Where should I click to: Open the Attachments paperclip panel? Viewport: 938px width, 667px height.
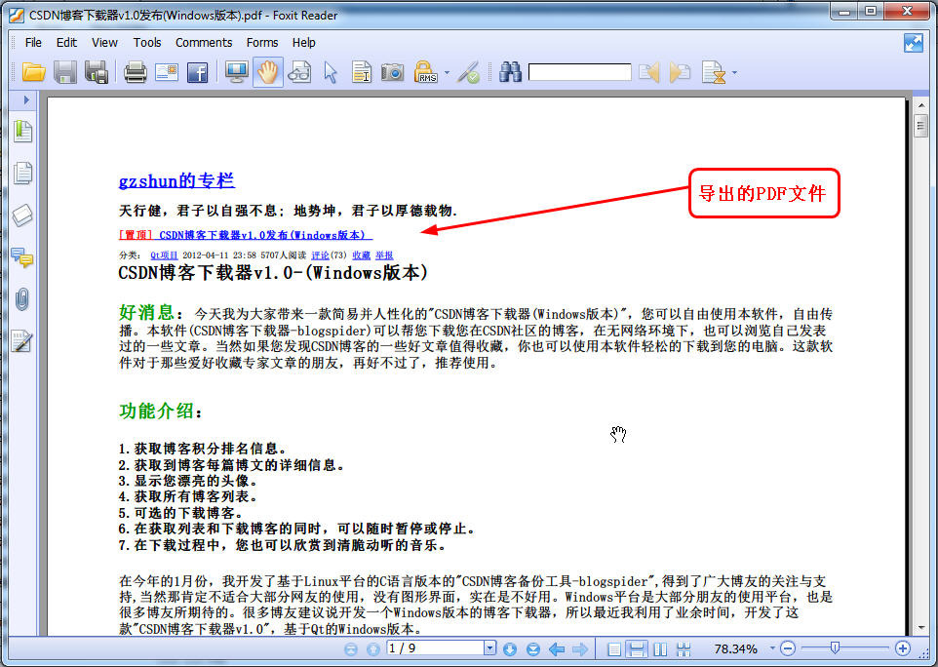tap(22, 299)
